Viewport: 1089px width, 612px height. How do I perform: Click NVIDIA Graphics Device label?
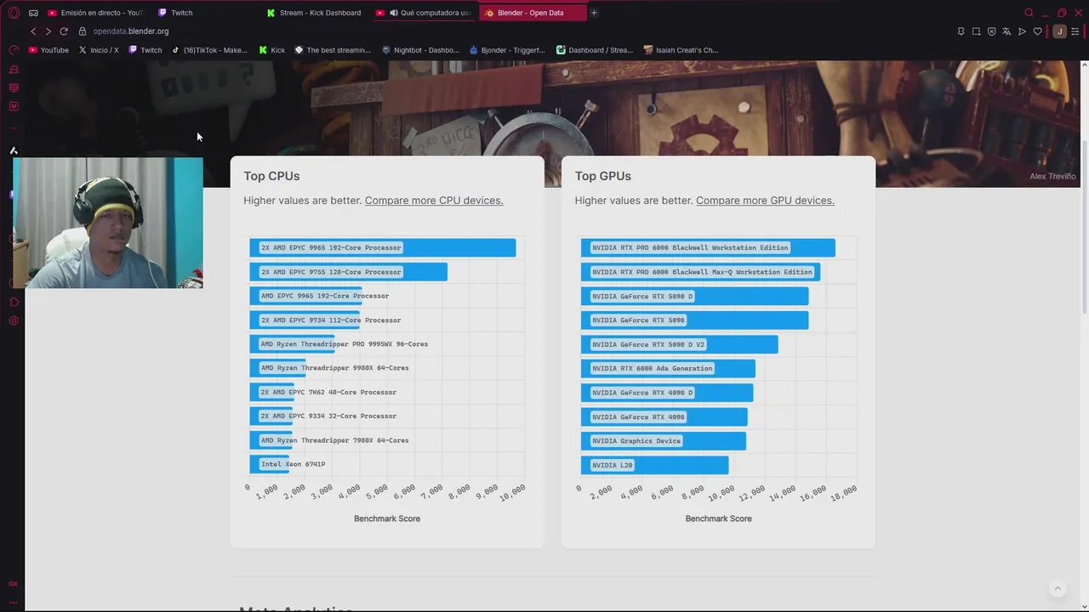[636, 440]
